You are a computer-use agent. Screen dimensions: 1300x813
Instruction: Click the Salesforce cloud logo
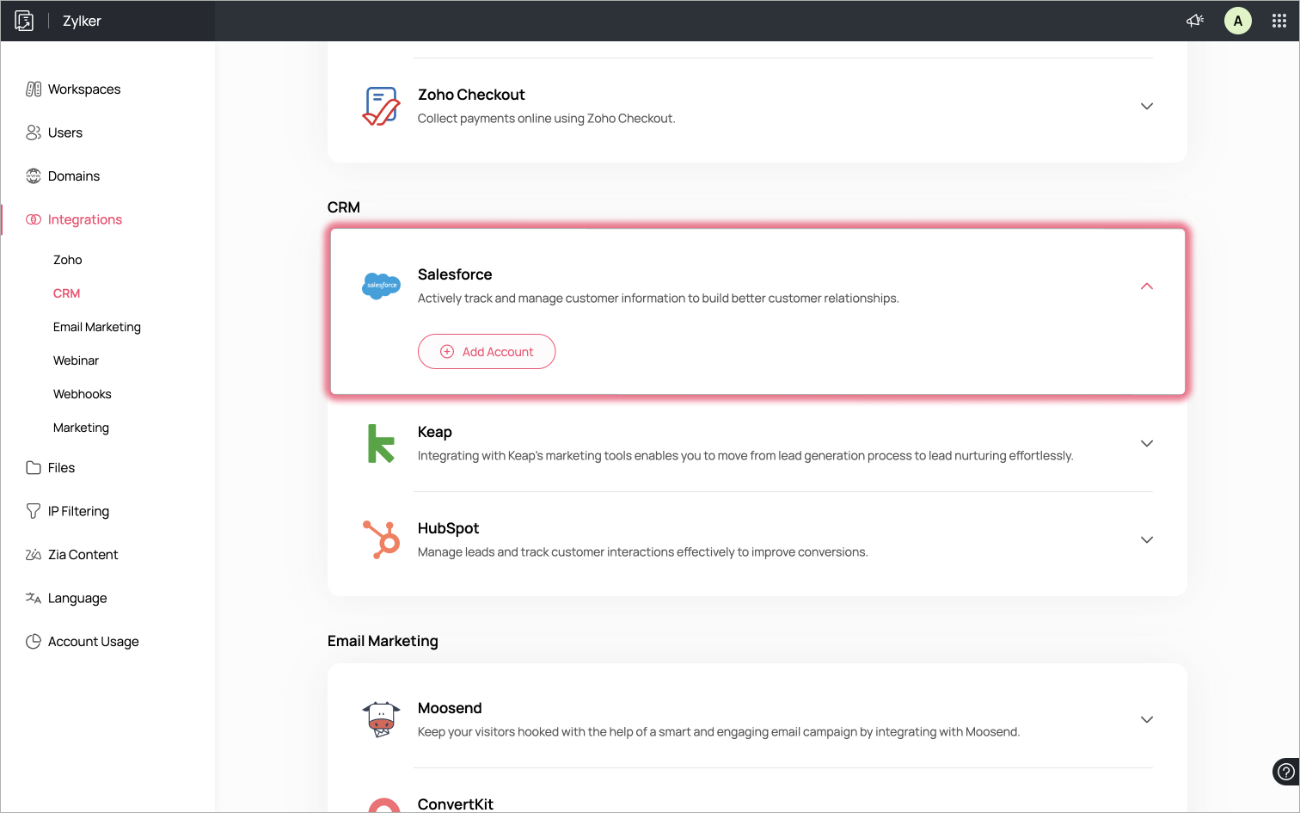pyautogui.click(x=382, y=286)
